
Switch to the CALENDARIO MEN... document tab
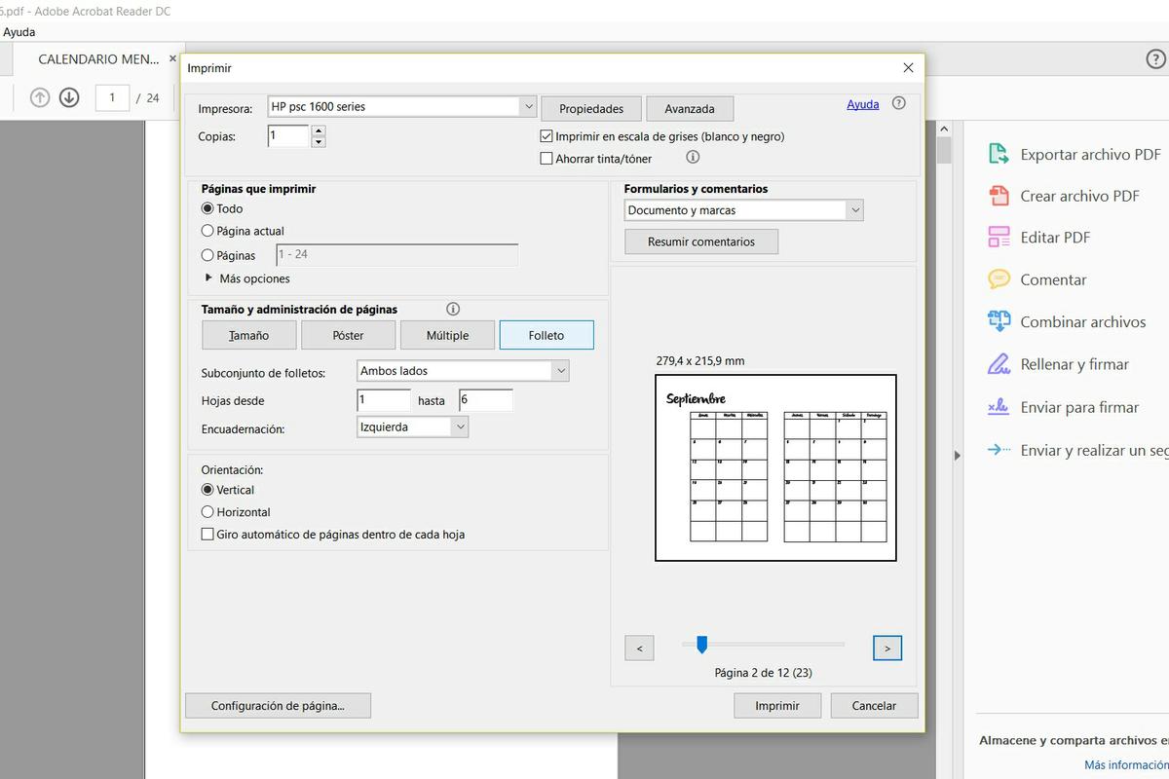[97, 59]
